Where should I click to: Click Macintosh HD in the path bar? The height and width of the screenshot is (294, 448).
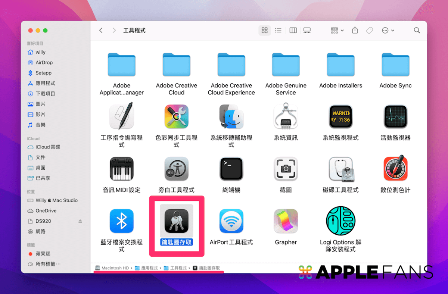click(x=113, y=268)
